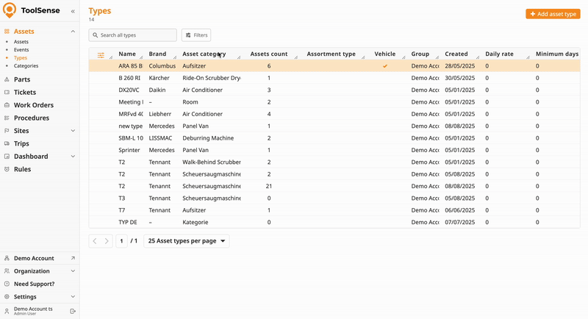The height and width of the screenshot is (319, 588).
Task: Click the Walk-Behind Scrubber category cell
Action: click(x=212, y=162)
